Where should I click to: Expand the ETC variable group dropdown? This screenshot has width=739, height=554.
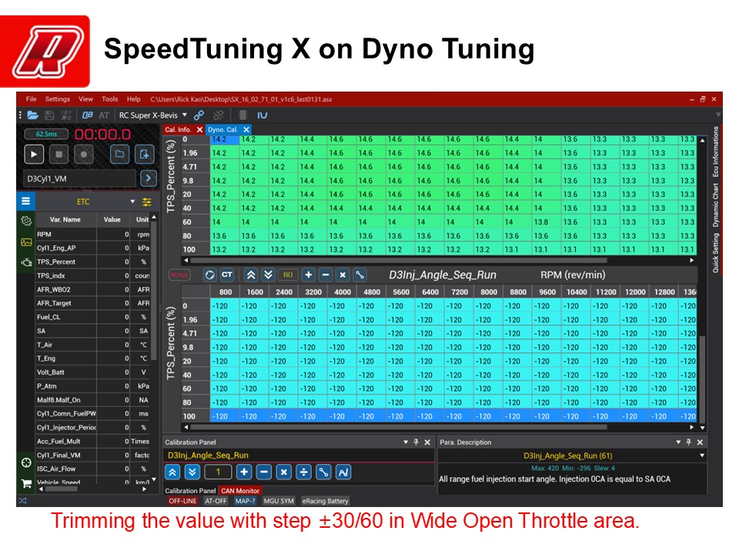pos(133,202)
